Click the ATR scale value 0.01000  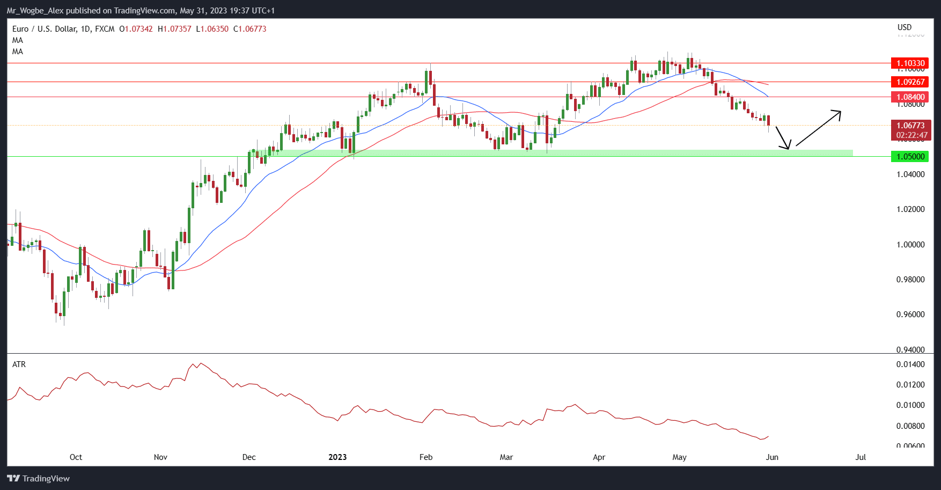(x=910, y=405)
